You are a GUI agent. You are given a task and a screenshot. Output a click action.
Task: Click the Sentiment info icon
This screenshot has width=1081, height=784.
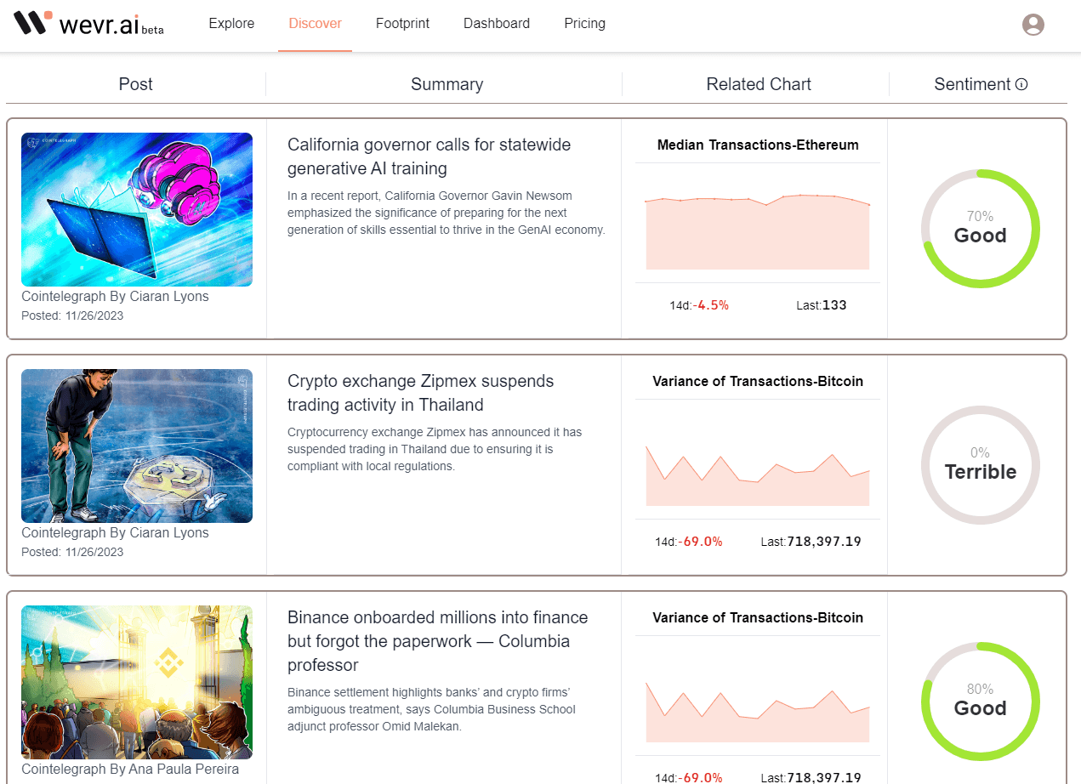(1021, 84)
